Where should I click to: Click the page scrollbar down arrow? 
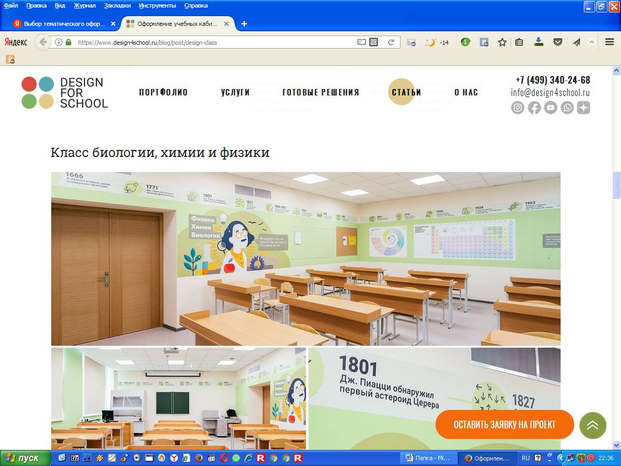pos(616,446)
